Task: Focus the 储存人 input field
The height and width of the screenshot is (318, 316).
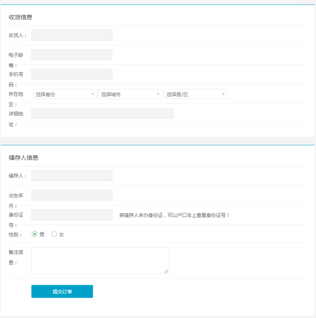Action: coord(72,176)
